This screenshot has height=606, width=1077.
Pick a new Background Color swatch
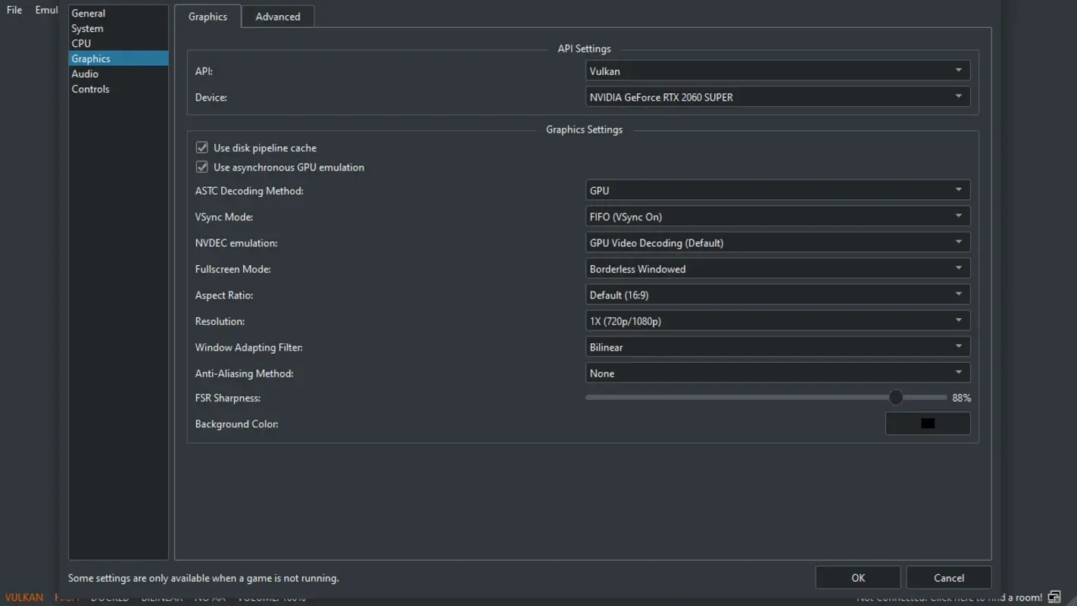click(928, 423)
